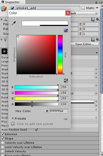Image resolution: width=103 pixels, height=156 pixels.
Task: Enable Limit Velocity over Lifetime module
Action: pyautogui.click(x=3, y=147)
